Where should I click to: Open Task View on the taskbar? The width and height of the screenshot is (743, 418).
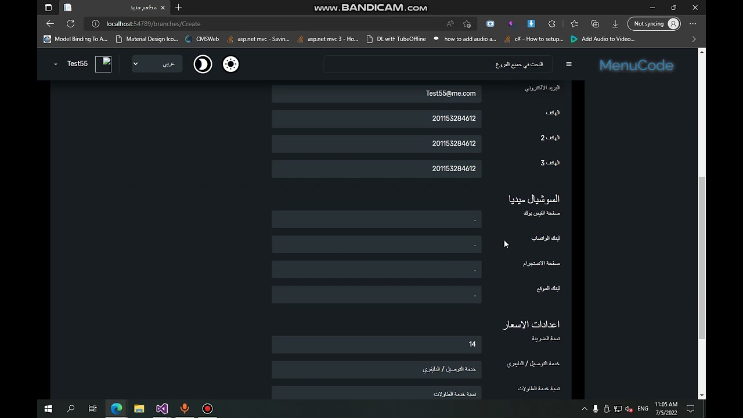pos(93,409)
